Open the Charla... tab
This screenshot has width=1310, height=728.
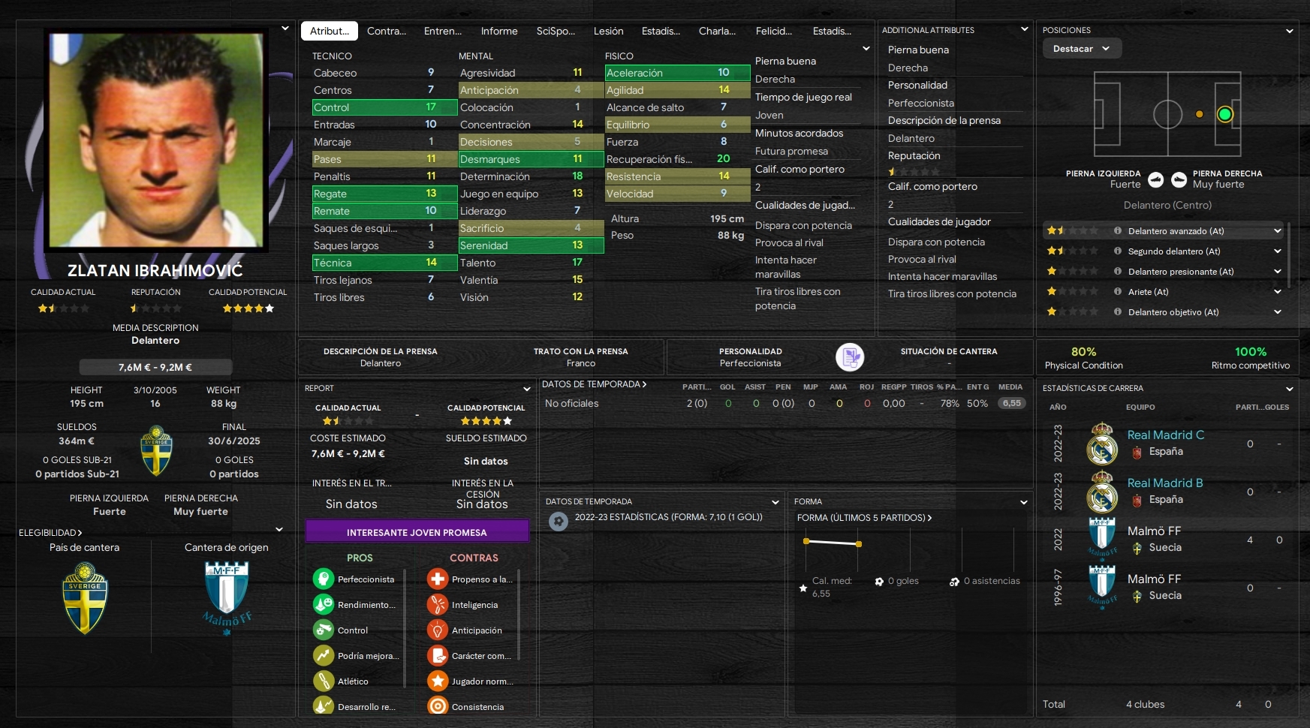(x=717, y=31)
